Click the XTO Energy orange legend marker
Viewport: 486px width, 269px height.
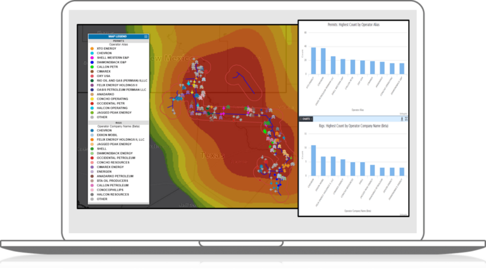[92, 48]
